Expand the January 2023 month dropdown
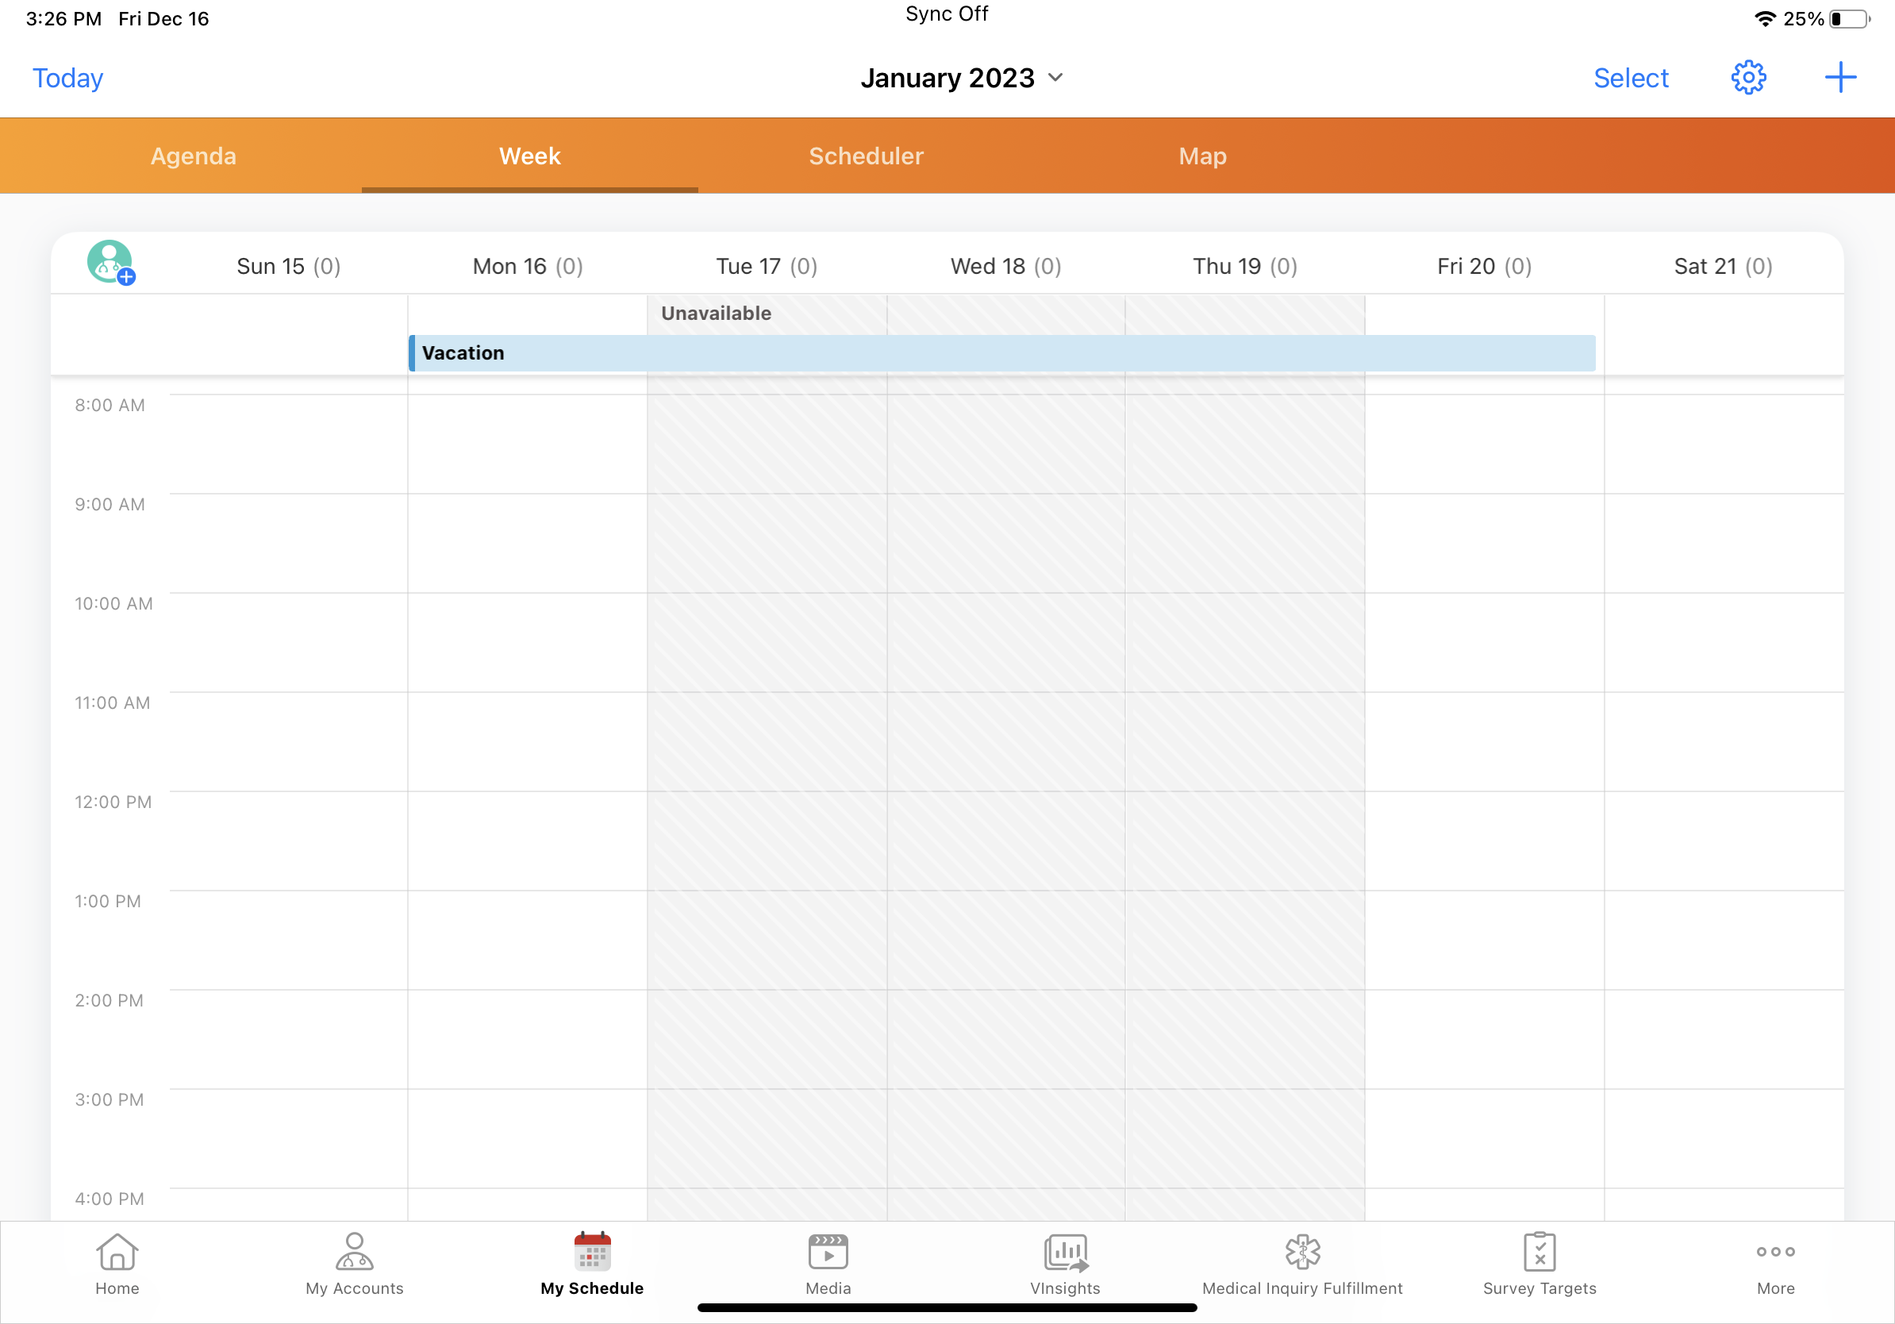This screenshot has width=1895, height=1324. (962, 78)
